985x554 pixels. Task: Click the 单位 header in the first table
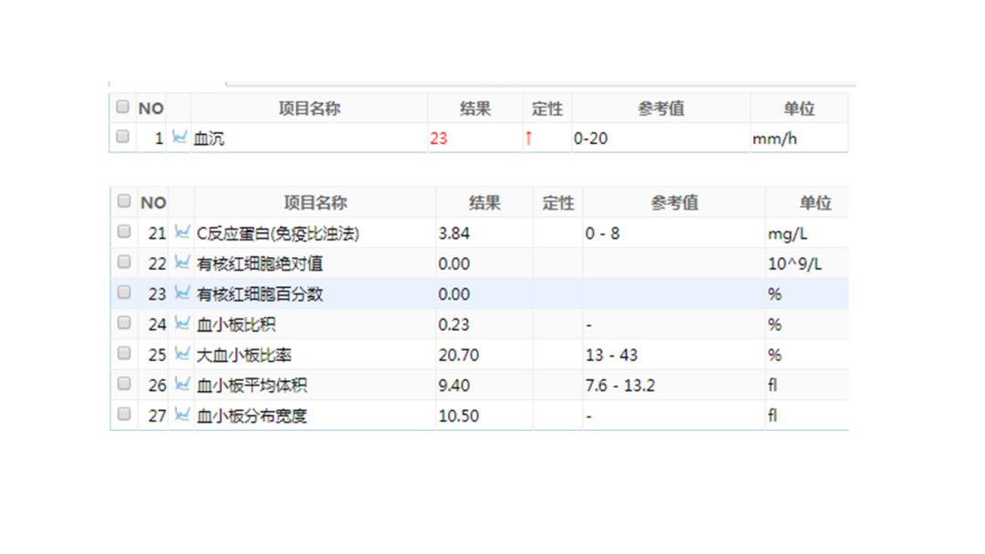tap(799, 108)
